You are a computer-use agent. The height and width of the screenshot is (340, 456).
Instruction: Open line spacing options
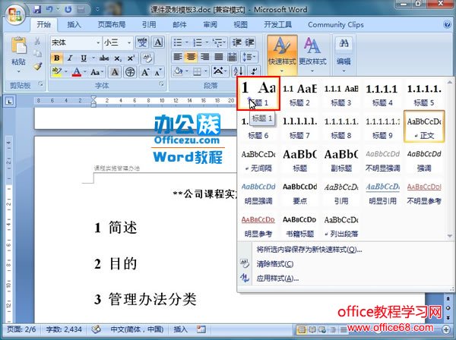click(x=249, y=57)
